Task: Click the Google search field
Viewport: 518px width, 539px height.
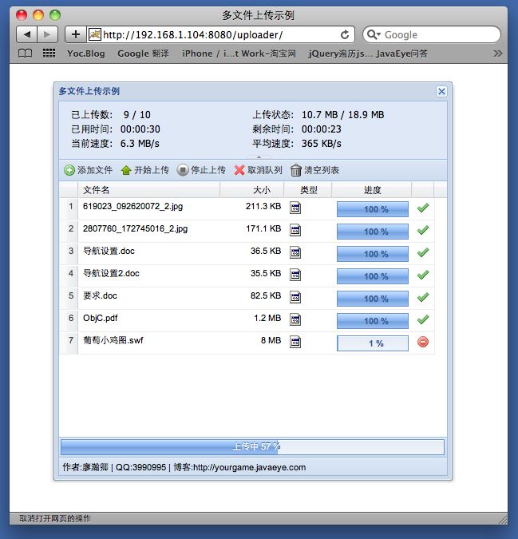Action: [432, 34]
